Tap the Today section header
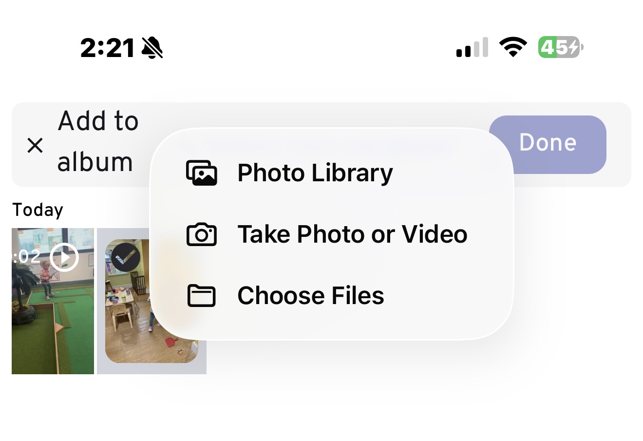643x441 pixels. click(x=38, y=210)
